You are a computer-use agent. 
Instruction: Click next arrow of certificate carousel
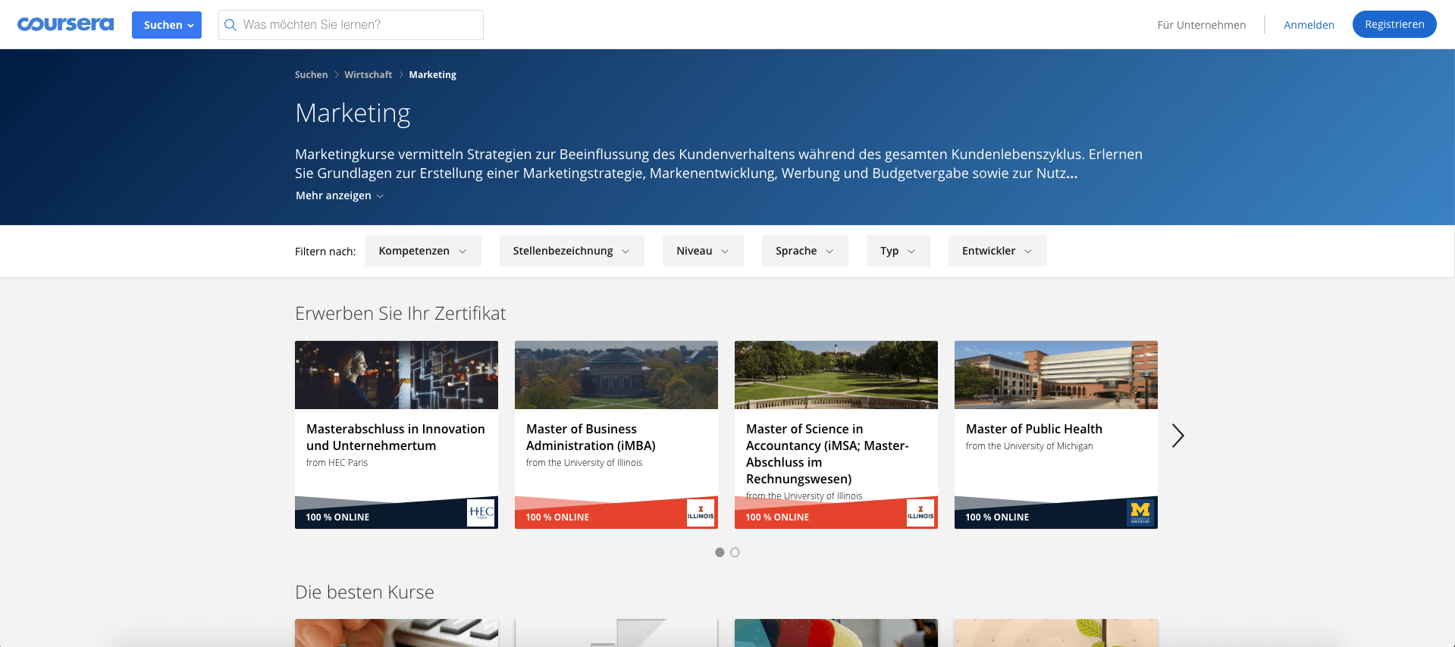(1177, 436)
